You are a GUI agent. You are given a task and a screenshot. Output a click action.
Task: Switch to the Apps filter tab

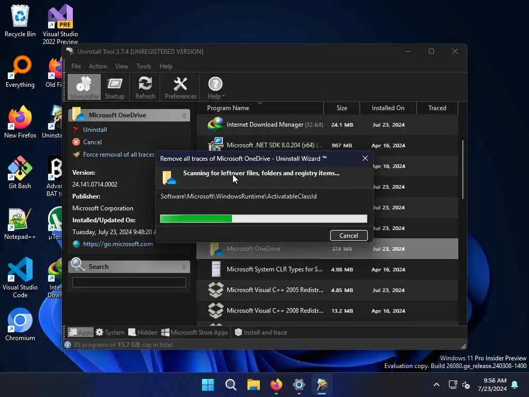coord(80,332)
